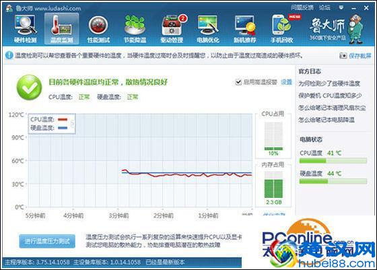Viewport: 377px width, 270px height.
Task: Click the 官方日志 heading
Action: tap(310, 71)
